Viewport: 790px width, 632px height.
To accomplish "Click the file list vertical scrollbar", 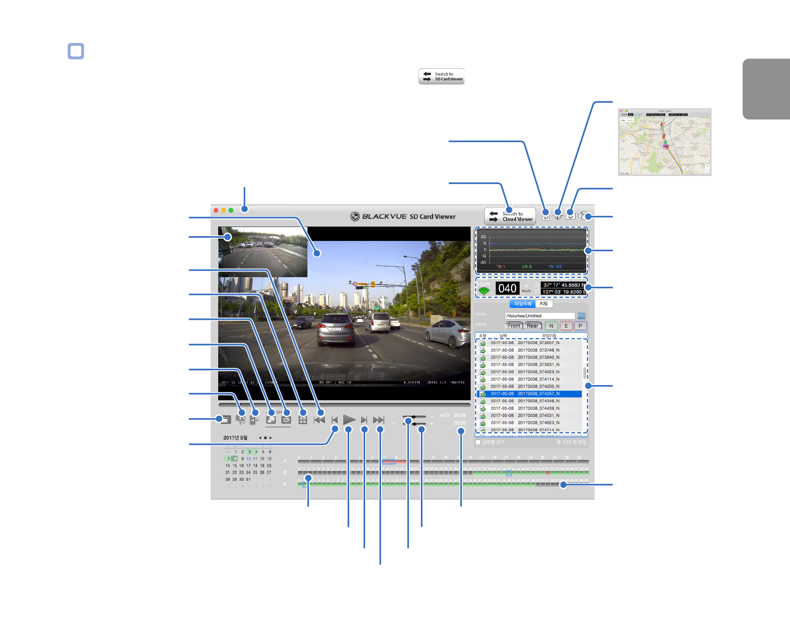I will click(585, 373).
